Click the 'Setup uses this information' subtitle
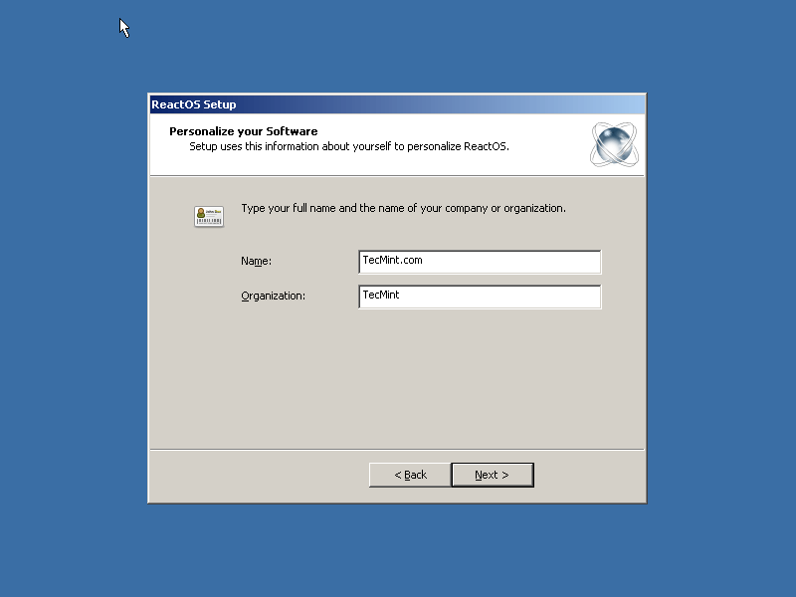The width and height of the screenshot is (796, 597). point(349,146)
